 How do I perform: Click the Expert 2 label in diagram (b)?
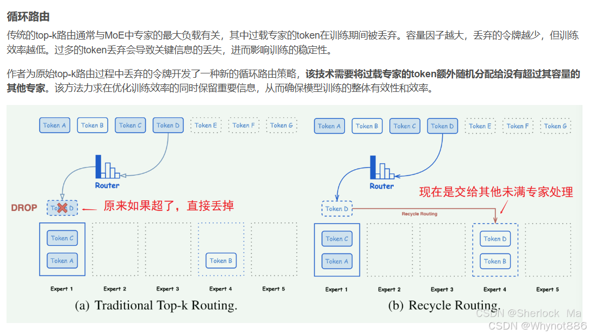pyautogui.click(x=389, y=289)
